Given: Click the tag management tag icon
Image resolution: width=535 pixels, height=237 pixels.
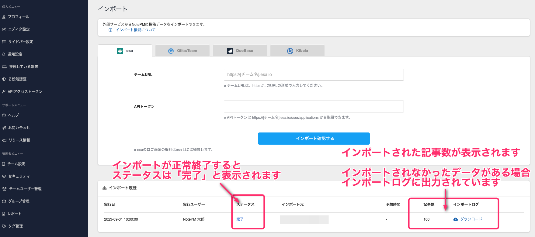Looking at the screenshot, I should [4, 226].
